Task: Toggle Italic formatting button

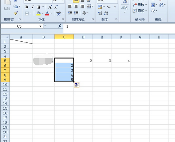Action: coord(33,7)
